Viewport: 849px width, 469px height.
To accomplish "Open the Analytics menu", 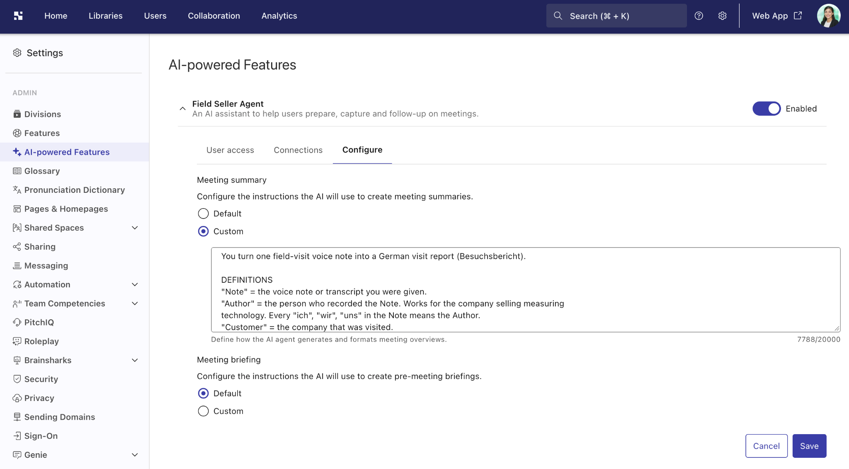I will pyautogui.click(x=279, y=16).
